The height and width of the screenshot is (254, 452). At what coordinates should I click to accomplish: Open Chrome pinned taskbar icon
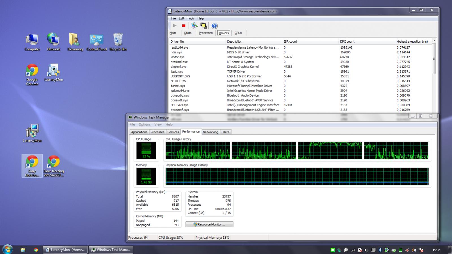(36, 250)
